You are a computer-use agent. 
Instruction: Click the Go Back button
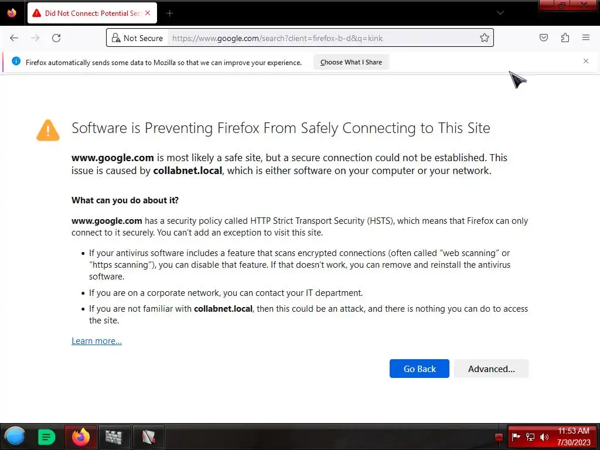(x=420, y=369)
